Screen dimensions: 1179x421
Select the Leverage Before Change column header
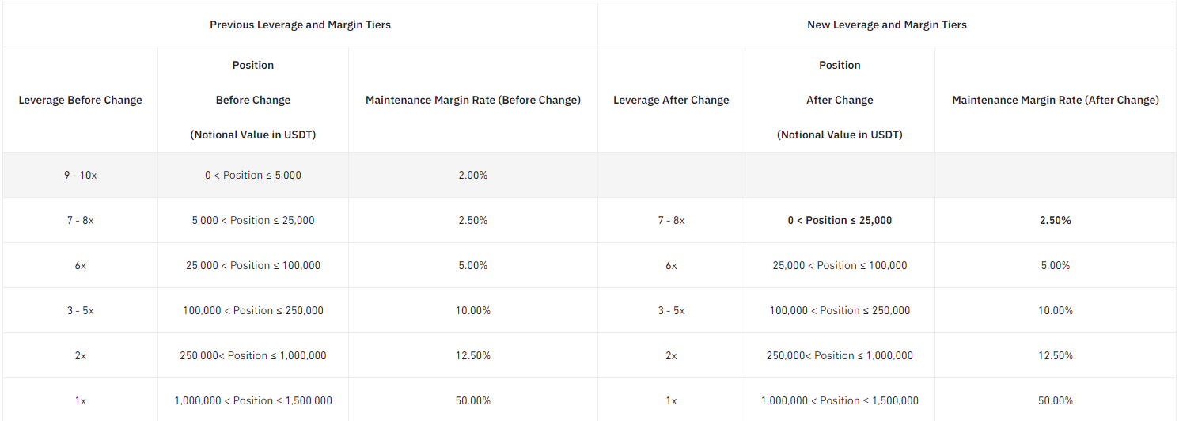pyautogui.click(x=80, y=100)
